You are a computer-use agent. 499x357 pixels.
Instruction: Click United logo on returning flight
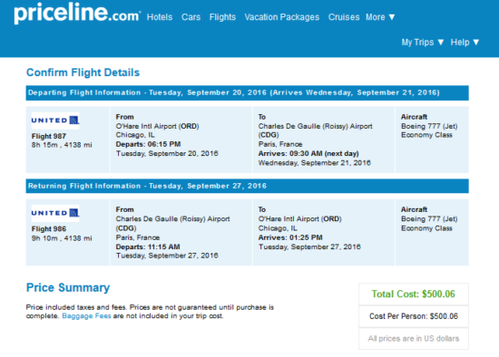55,213
